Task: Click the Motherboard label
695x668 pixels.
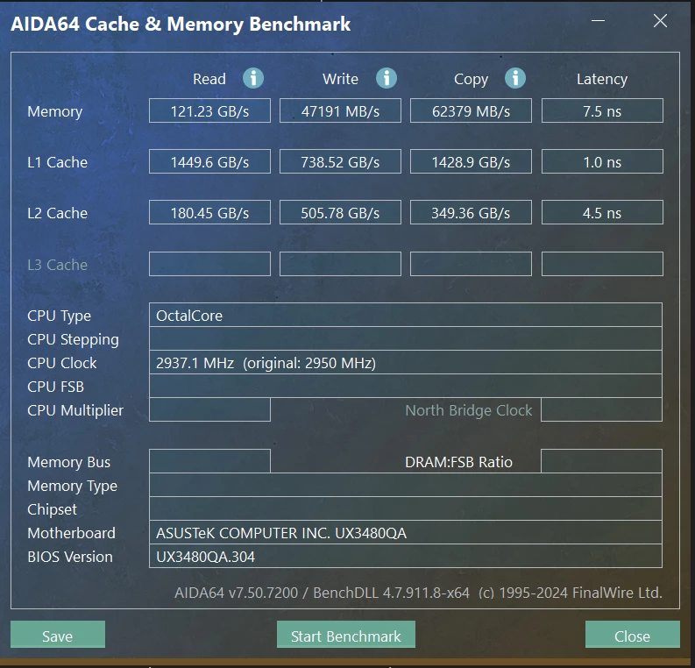Action: pyautogui.click(x=71, y=533)
